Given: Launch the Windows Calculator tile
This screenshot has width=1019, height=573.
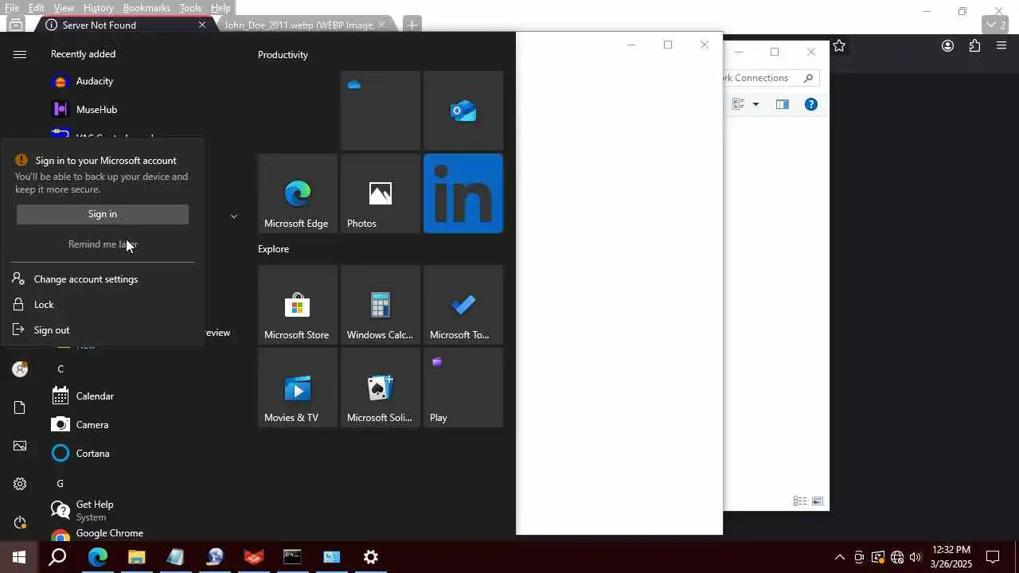Looking at the screenshot, I should click(x=381, y=305).
